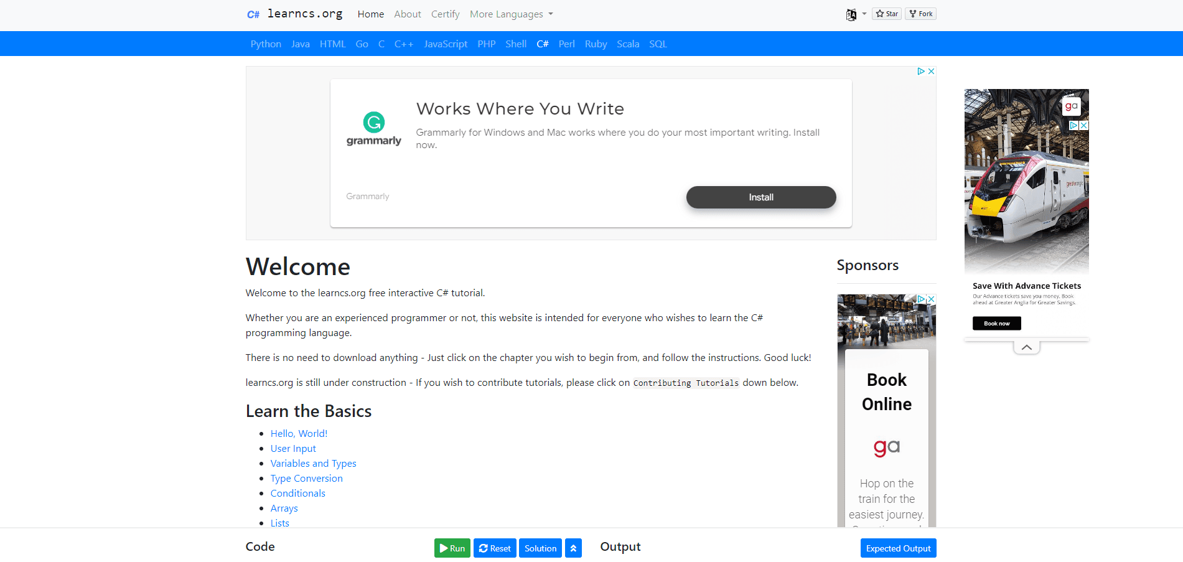The width and height of the screenshot is (1183, 562).
Task: Expand code panel with double-chevron button
Action: [x=573, y=548]
